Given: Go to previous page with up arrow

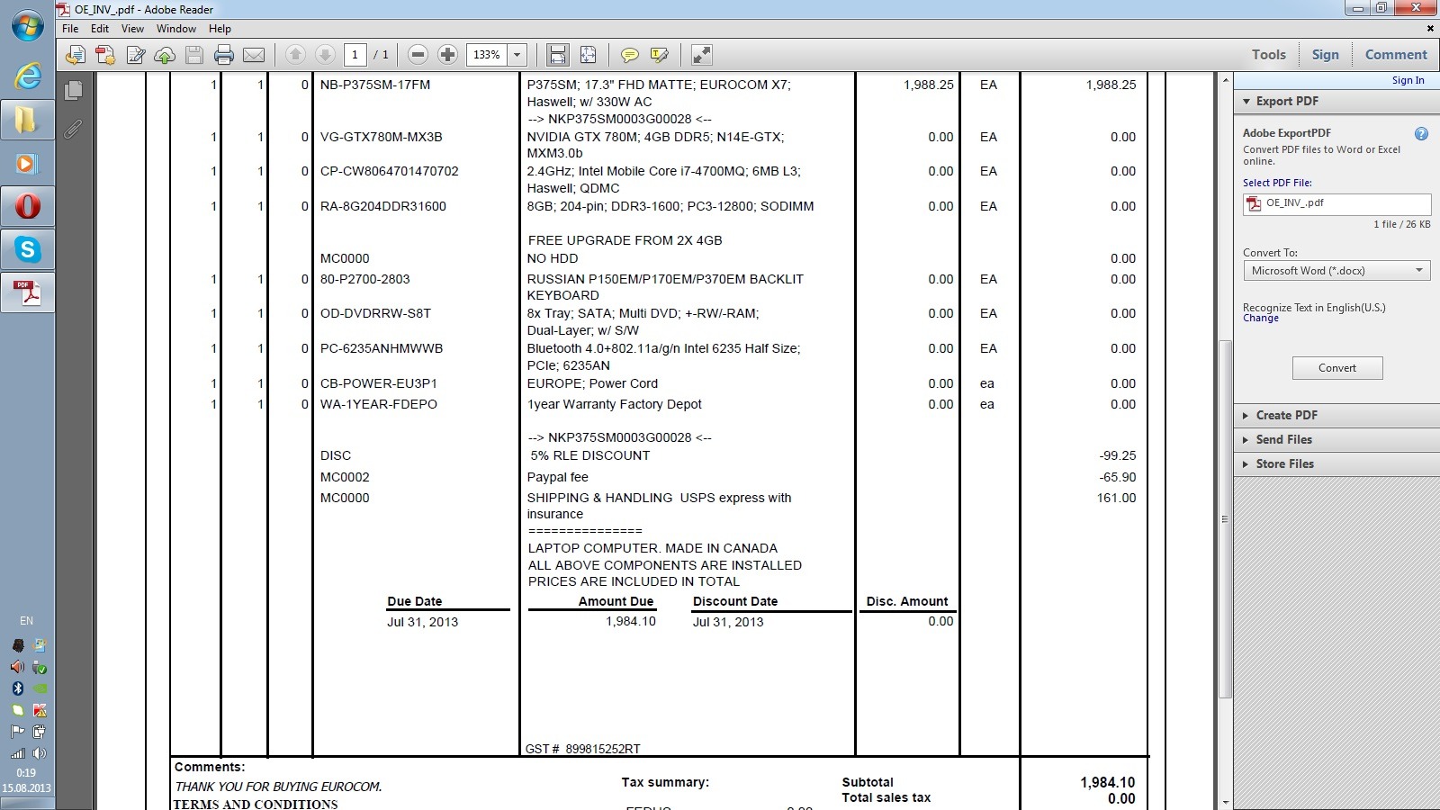Looking at the screenshot, I should click(x=295, y=55).
